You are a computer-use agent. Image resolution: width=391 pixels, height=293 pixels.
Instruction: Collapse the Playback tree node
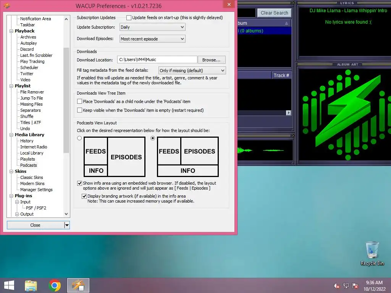(11, 31)
